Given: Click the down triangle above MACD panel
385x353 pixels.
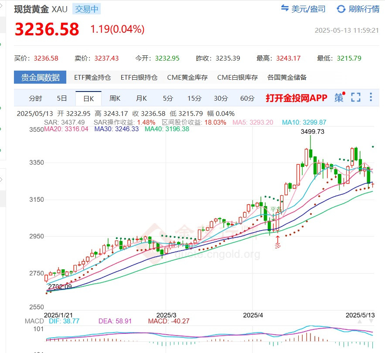Looking at the screenshot, I should click(x=371, y=321).
